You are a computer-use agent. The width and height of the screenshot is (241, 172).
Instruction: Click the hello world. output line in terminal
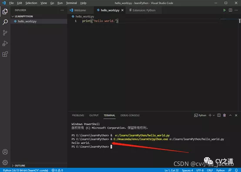(80, 143)
